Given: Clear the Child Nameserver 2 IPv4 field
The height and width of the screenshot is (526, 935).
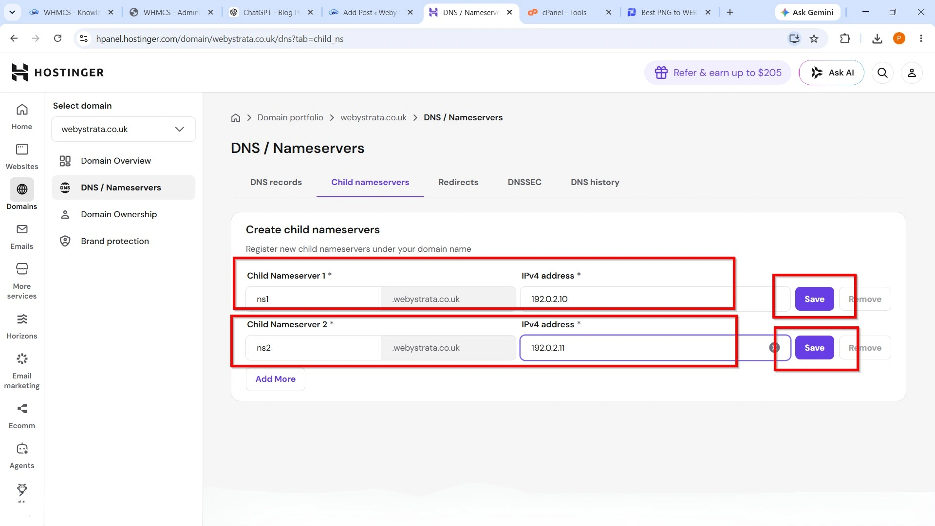Looking at the screenshot, I should point(774,348).
